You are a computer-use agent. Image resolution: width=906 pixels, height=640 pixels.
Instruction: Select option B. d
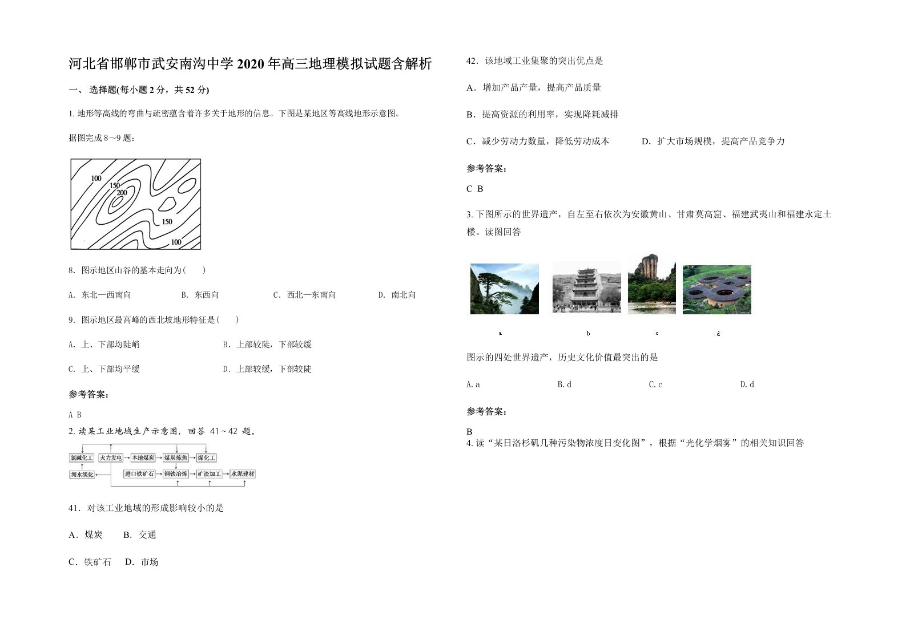click(x=565, y=384)
